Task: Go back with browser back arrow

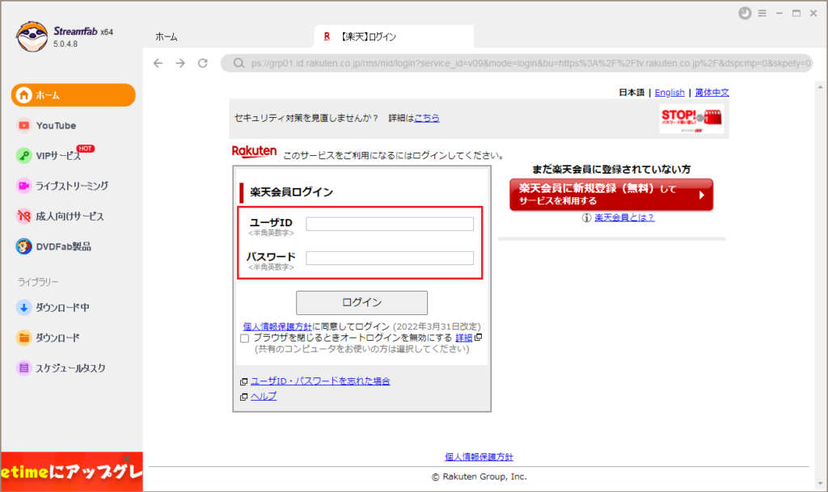Action: [158, 63]
